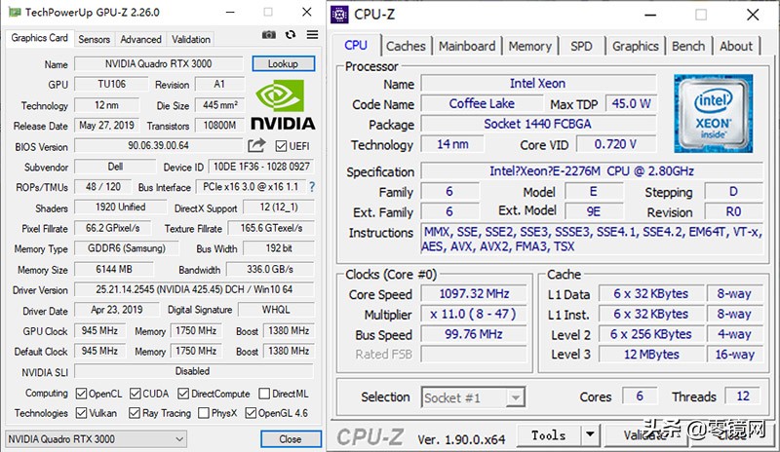Enable the DirectML checkbox
This screenshot has height=452, width=780.
264,394
